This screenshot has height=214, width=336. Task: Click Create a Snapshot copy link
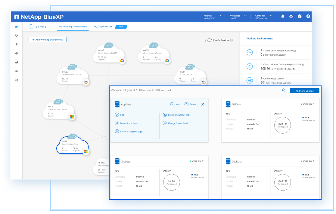pyautogui.click(x=131, y=132)
